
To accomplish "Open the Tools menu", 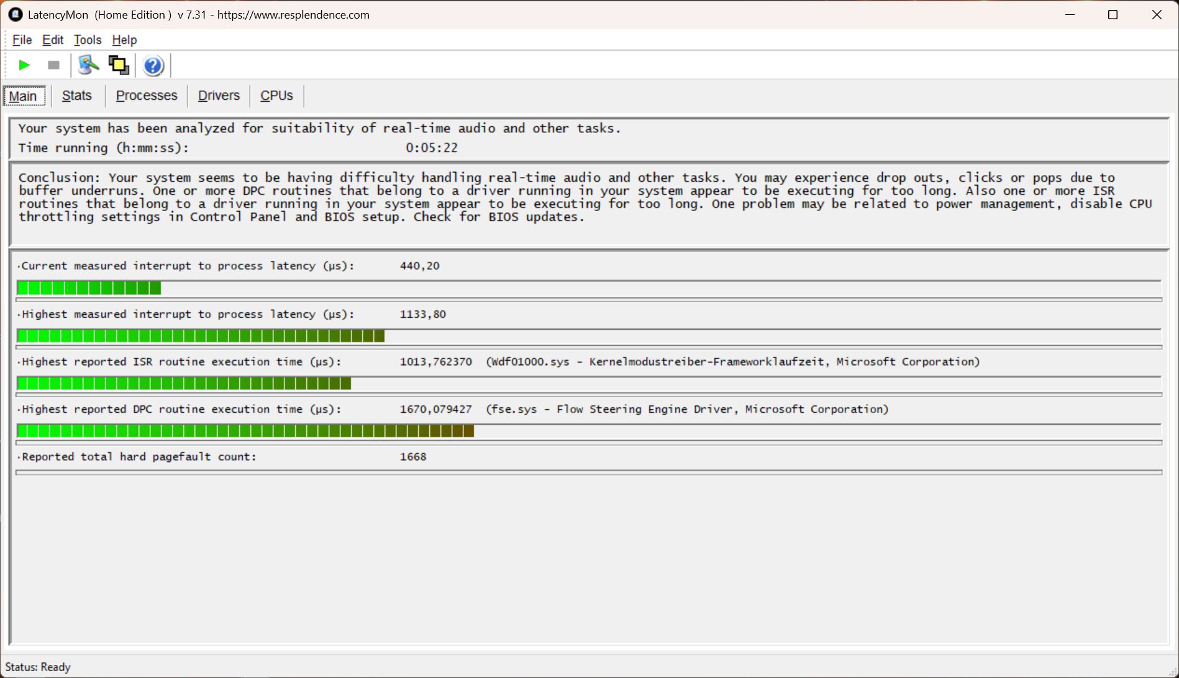I will pyautogui.click(x=88, y=40).
